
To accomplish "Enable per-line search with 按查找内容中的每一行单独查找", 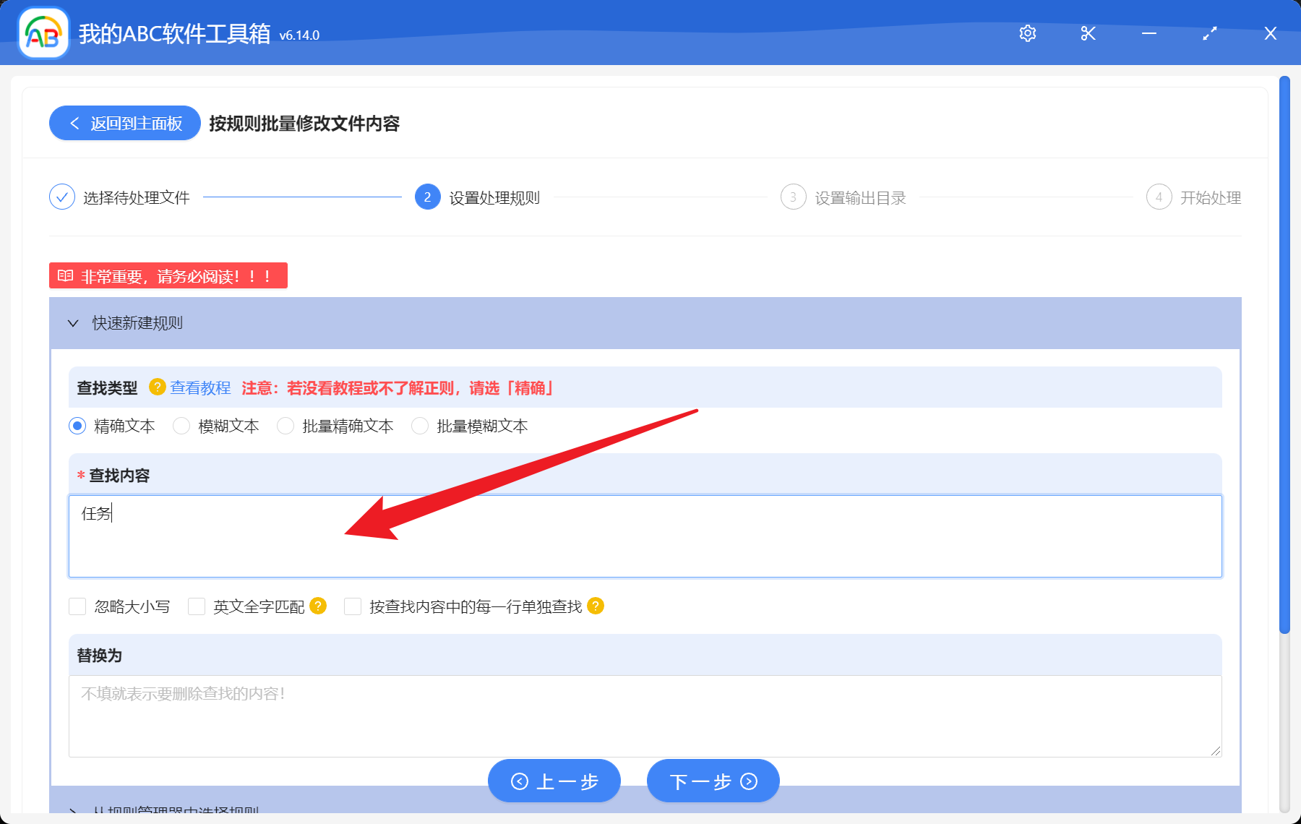I will click(x=352, y=607).
